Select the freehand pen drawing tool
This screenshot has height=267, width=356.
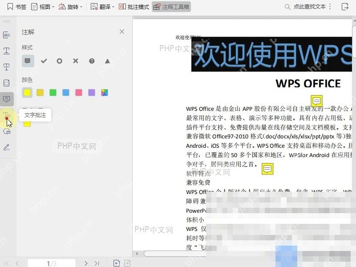click(7, 147)
